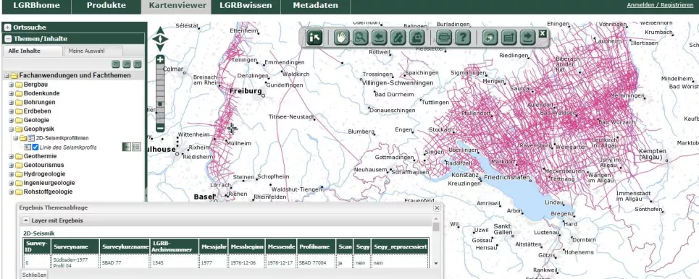Pan the map south with down arrow
699x279 pixels.
[161, 47]
